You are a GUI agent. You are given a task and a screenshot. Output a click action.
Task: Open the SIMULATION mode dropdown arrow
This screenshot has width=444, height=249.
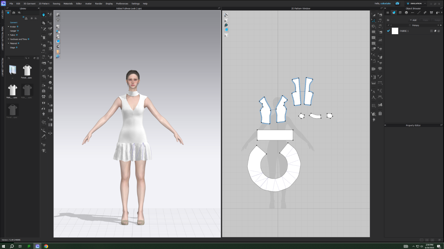pos(425,3)
